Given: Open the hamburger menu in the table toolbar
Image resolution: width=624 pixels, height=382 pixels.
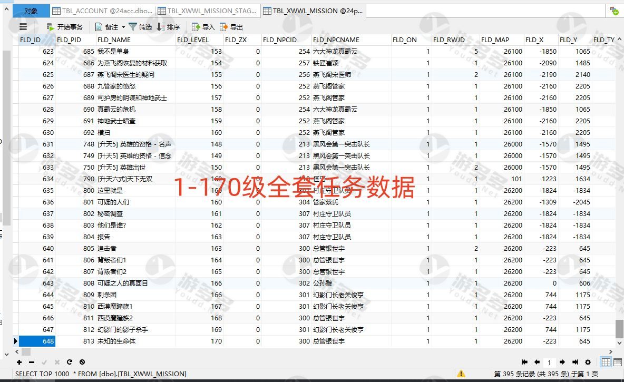Looking at the screenshot, I should 23,27.
